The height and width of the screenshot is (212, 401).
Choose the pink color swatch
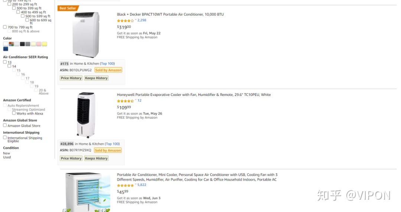coord(39,44)
